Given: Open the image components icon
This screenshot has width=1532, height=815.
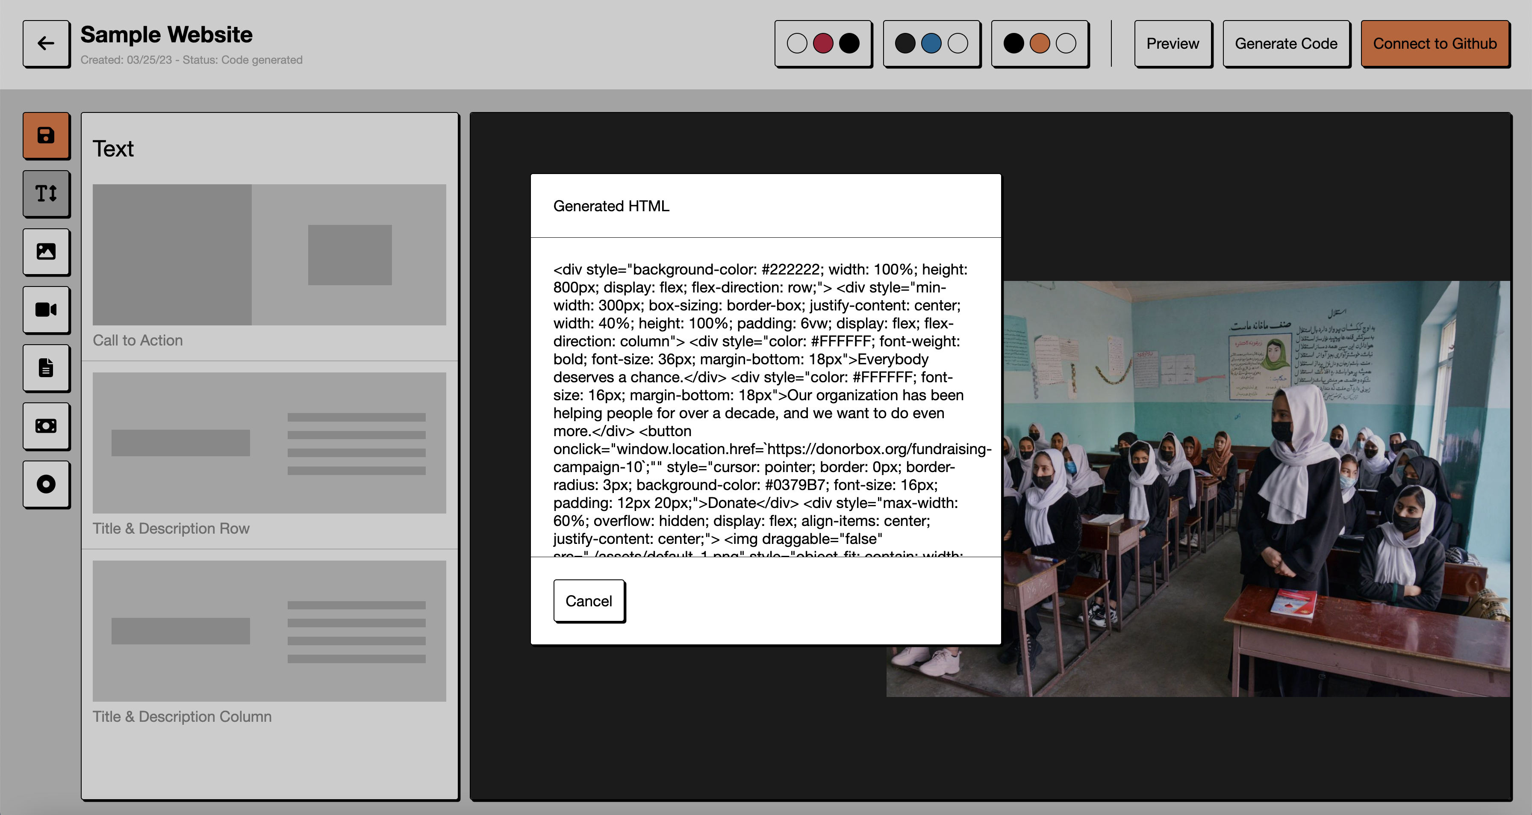Looking at the screenshot, I should click(46, 251).
